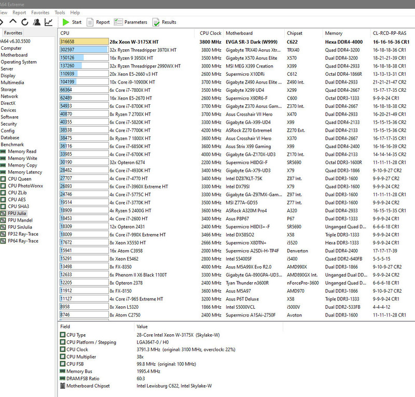Select Computer in the sidebar tree
The image size is (415, 397).
(11, 48)
